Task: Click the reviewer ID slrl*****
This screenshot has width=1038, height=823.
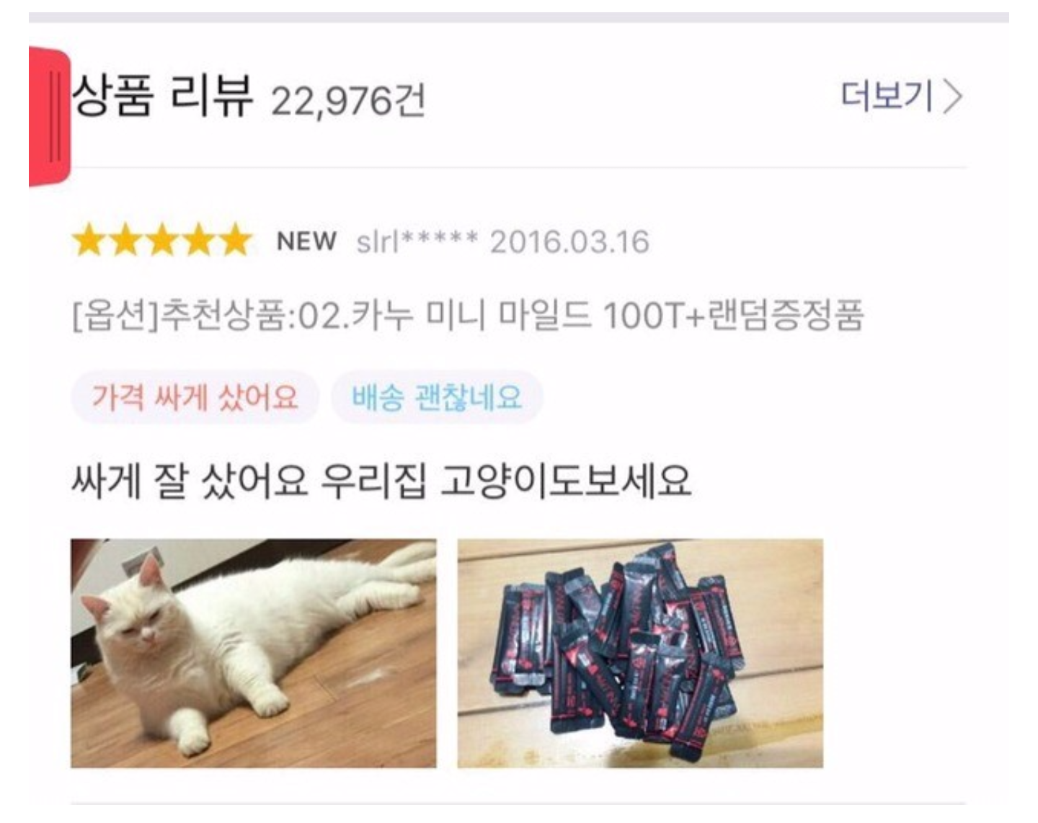Action: (x=417, y=241)
